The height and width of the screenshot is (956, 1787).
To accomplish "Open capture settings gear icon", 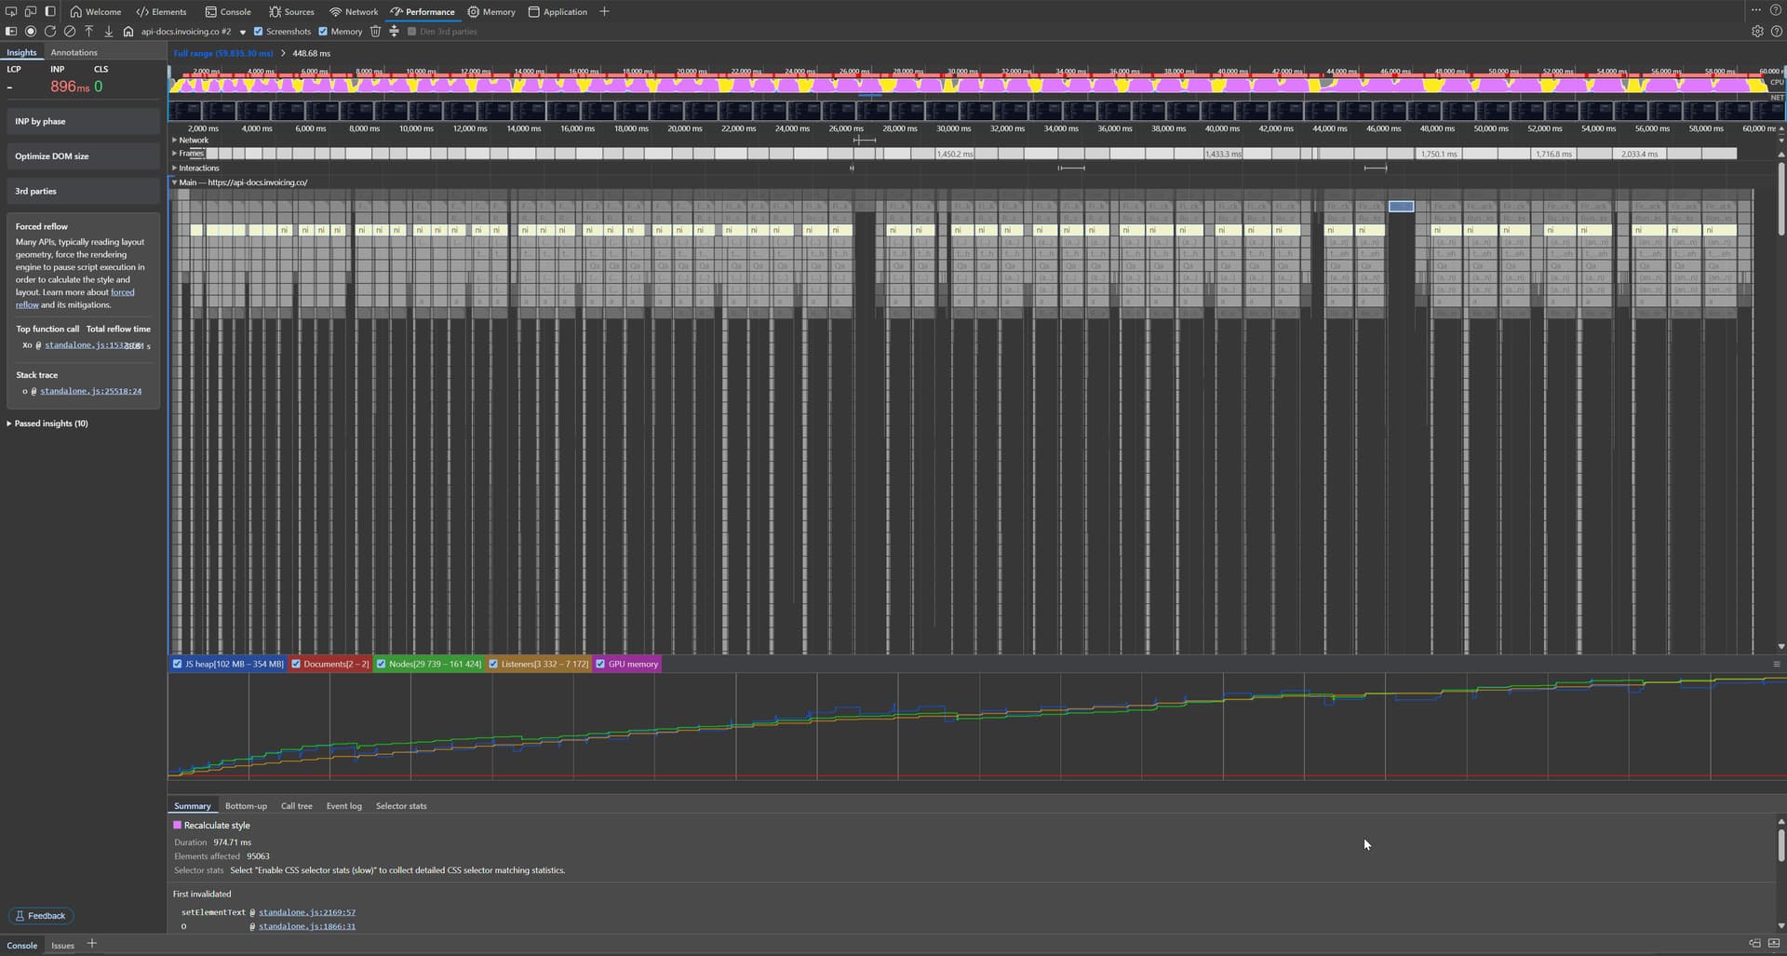I will coord(1757,31).
